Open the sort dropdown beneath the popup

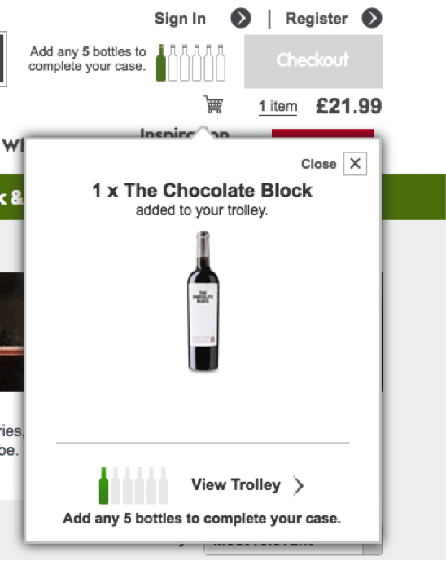[293, 548]
